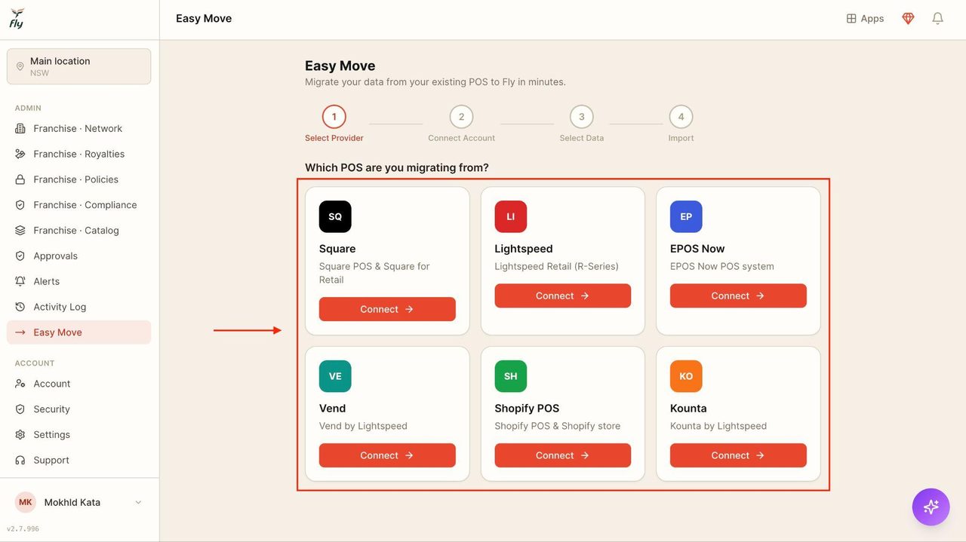Click the Fly logo icon
The width and height of the screenshot is (966, 542).
(x=17, y=19)
